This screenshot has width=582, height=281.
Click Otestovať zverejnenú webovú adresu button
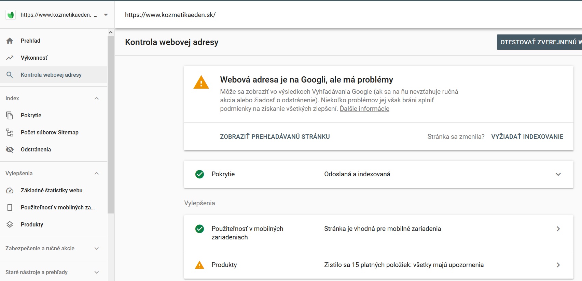pyautogui.click(x=540, y=42)
